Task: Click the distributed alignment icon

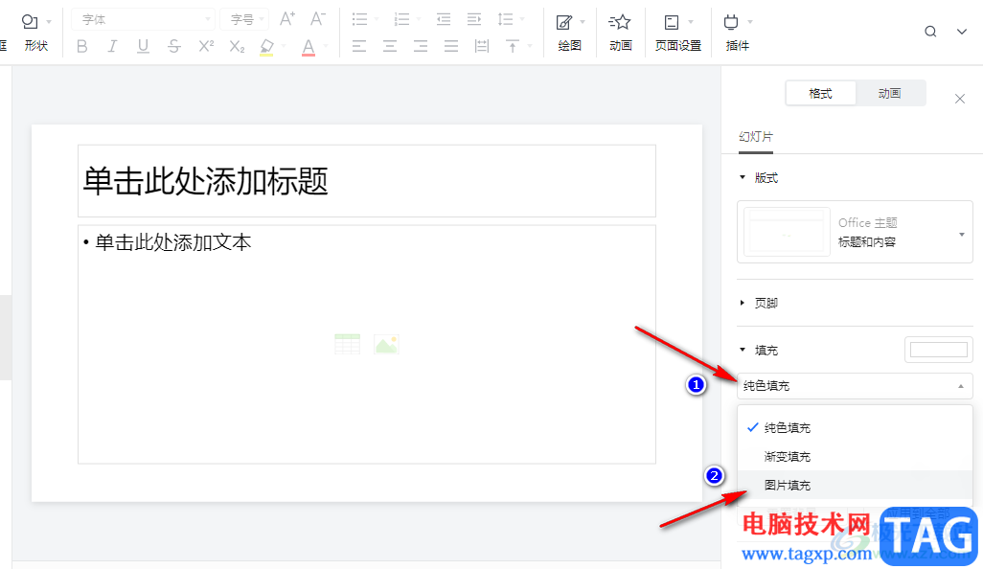Action: tap(482, 46)
